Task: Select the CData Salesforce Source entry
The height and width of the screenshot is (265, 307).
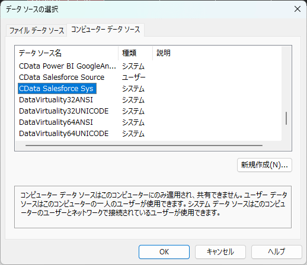Action: pos(62,77)
